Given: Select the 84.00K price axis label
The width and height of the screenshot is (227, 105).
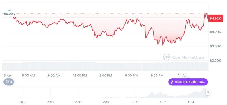Looking at the screenshot, I should point(215,32).
